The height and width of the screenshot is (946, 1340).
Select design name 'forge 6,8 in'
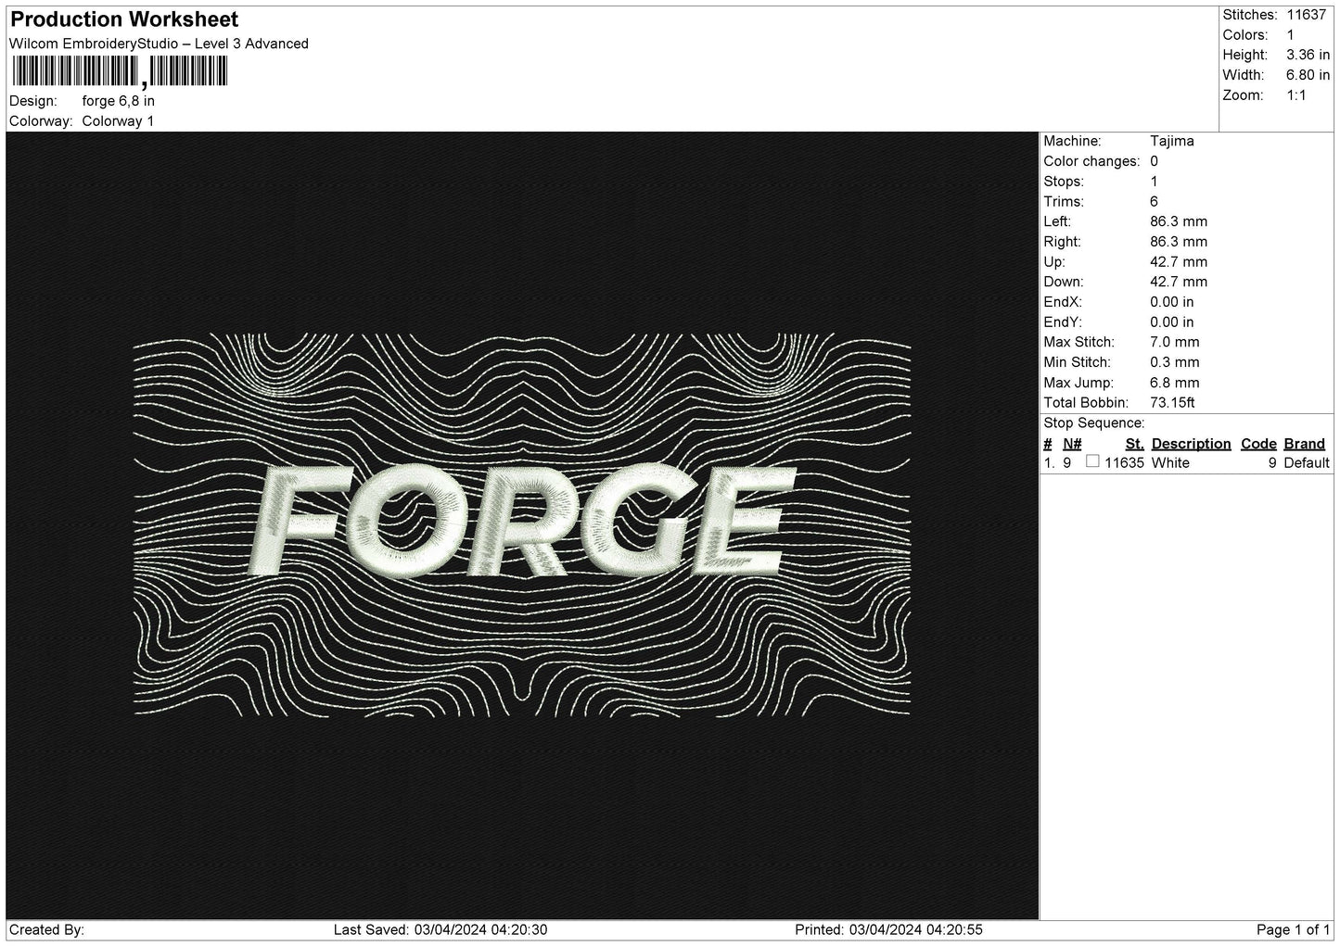119,101
